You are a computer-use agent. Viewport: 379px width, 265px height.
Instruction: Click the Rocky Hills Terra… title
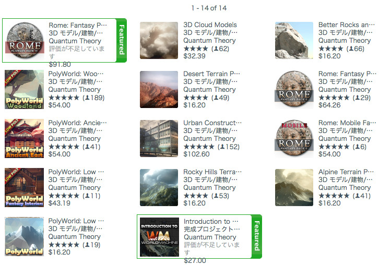[212, 172]
